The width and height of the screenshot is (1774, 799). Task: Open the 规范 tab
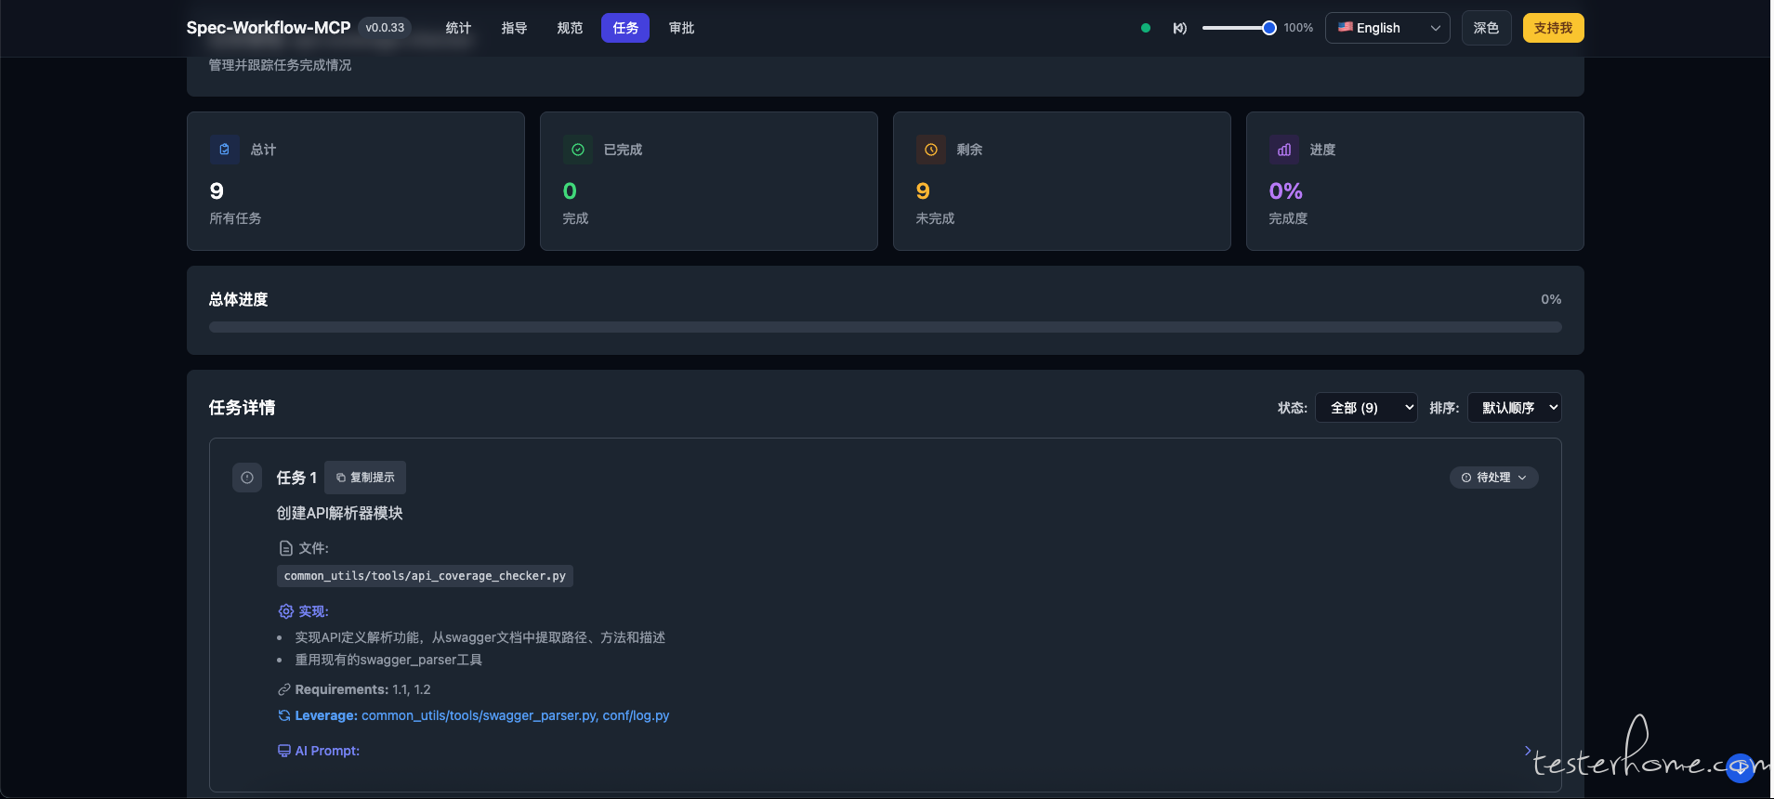pyautogui.click(x=570, y=28)
